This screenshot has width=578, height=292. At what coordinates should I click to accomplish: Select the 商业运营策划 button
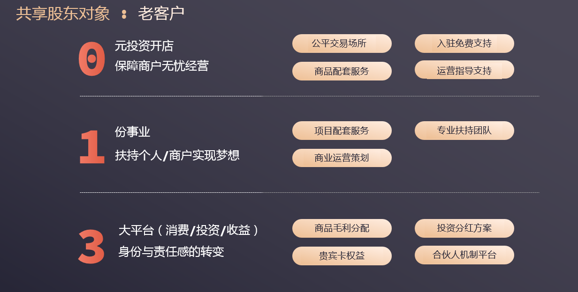(x=342, y=158)
